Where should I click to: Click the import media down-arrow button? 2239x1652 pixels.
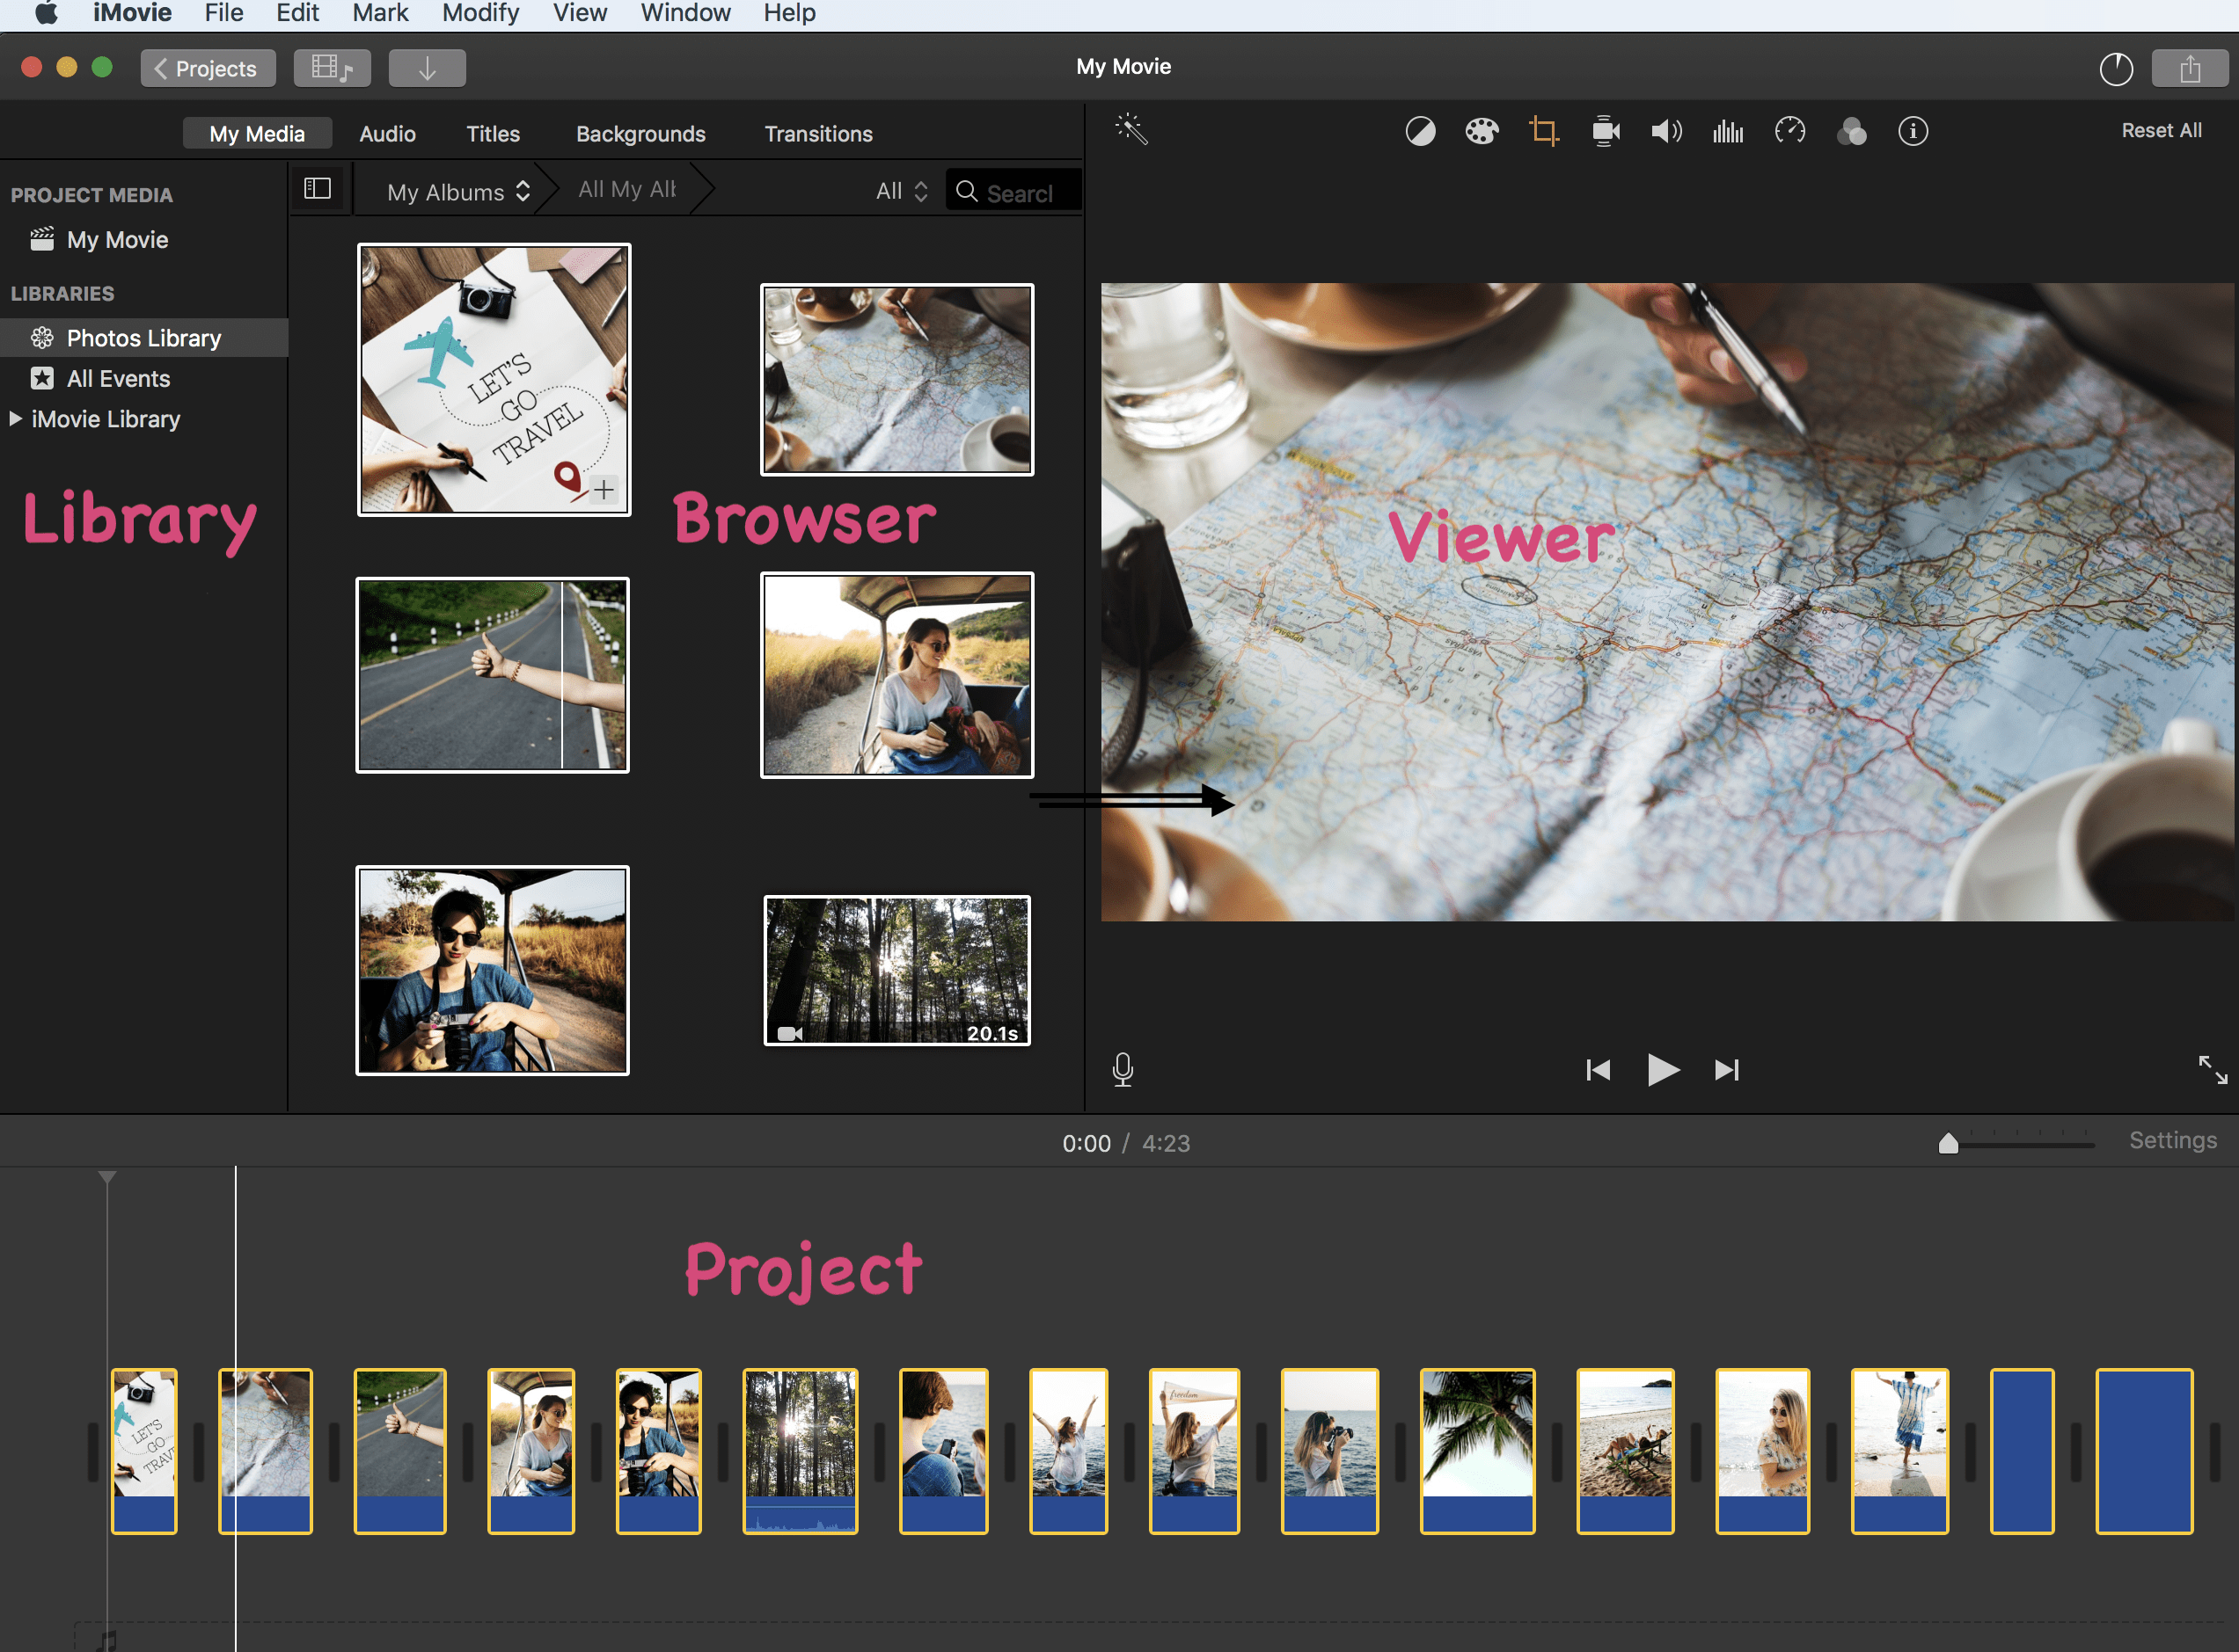pos(428,68)
